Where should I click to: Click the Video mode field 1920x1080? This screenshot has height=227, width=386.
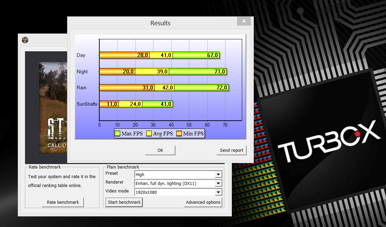pyautogui.click(x=178, y=192)
